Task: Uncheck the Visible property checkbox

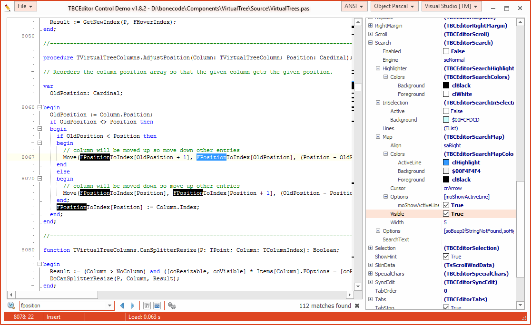Action: 446,214
